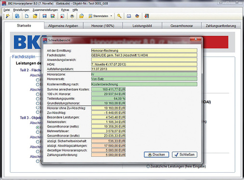Screen dimensions: 244x180
Task: Click the house toolbar icon
Action: coord(137,16)
